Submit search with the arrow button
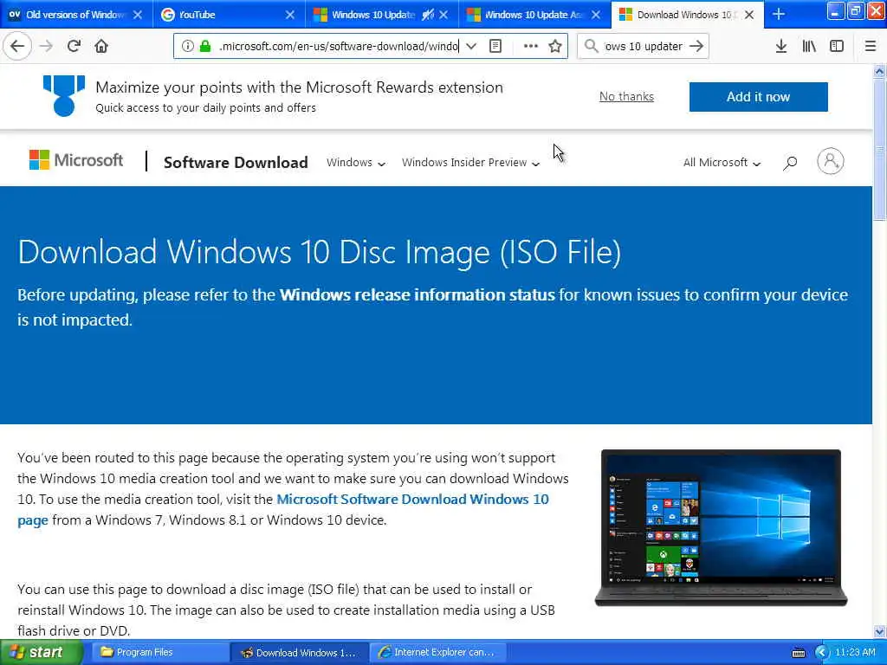Screen dimensions: 887x665 [697, 46]
